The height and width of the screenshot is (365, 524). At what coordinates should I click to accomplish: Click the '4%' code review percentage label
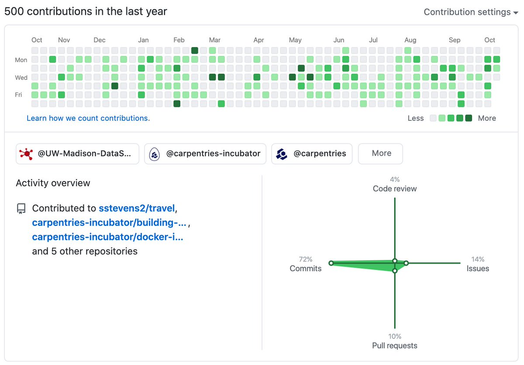395,179
